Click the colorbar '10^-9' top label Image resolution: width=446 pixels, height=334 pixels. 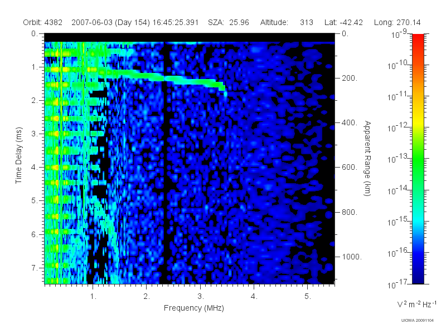coord(399,34)
